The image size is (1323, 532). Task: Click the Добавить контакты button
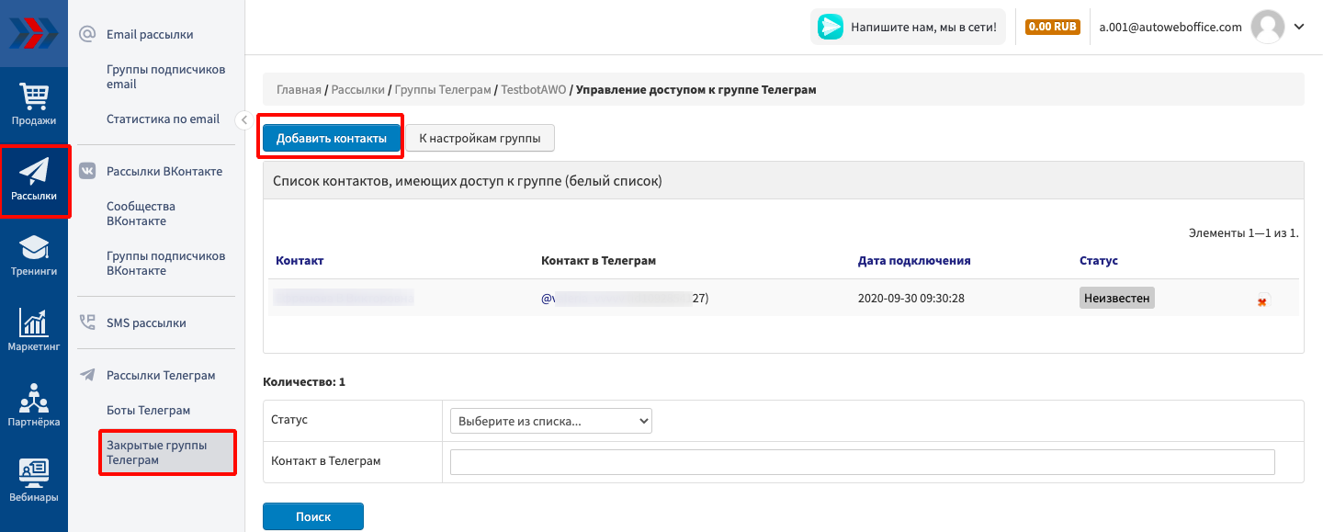[331, 138]
